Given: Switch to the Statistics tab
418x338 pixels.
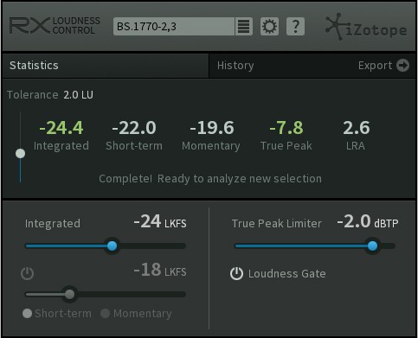Looking at the screenshot, I should pyautogui.click(x=34, y=66).
